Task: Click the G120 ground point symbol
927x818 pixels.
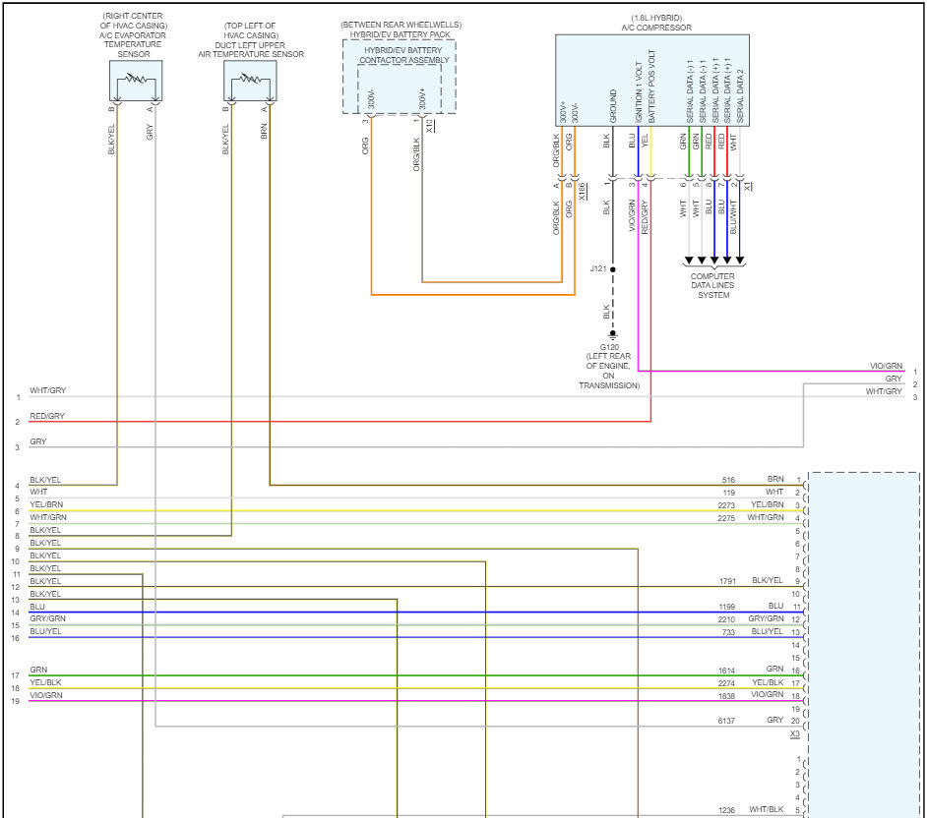Action: [613, 334]
